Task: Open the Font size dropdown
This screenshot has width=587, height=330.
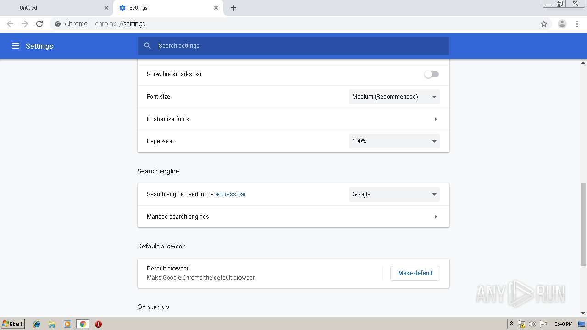Action: click(394, 97)
